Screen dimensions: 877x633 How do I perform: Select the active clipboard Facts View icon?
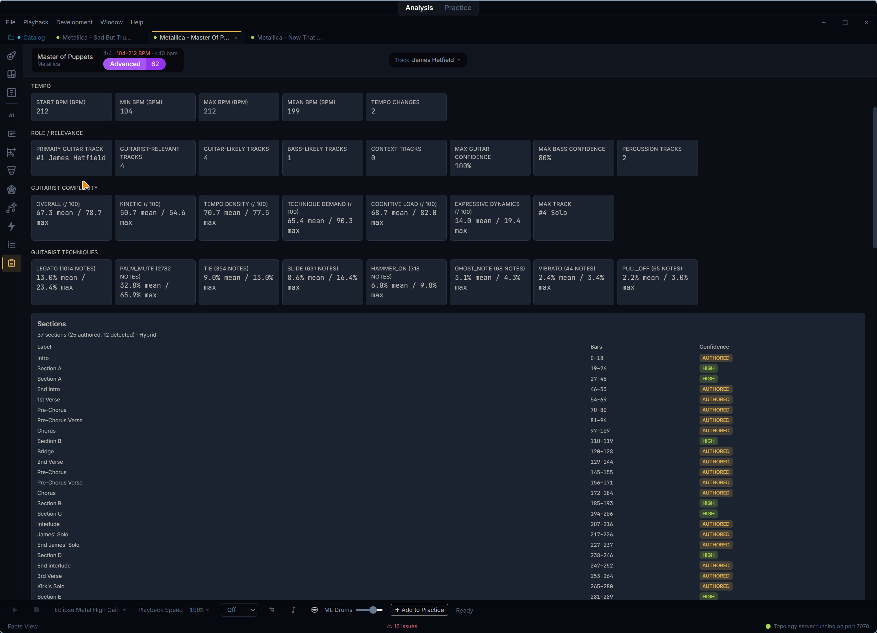tap(12, 263)
